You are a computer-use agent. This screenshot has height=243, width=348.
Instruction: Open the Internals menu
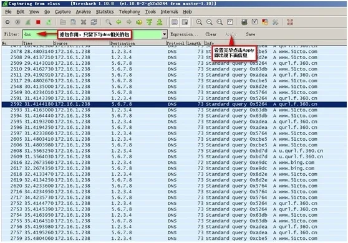pyautogui.click(x=170, y=12)
